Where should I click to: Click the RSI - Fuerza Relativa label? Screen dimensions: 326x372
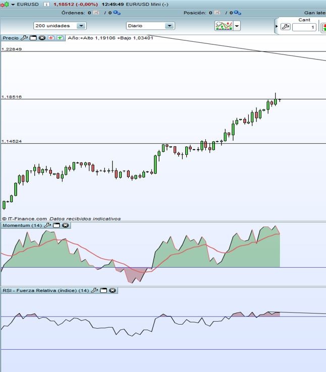[46, 290]
